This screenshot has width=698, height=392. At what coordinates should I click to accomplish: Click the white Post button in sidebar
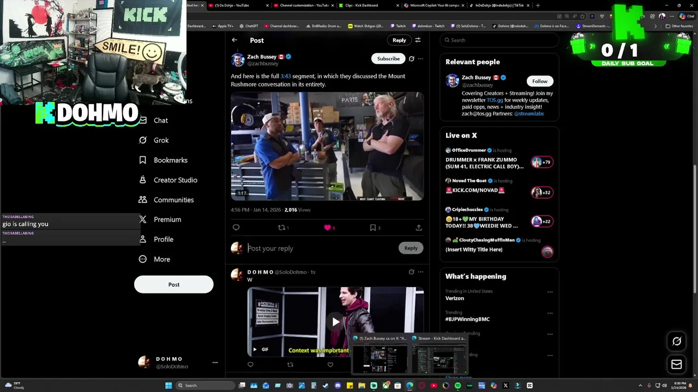[x=174, y=284]
